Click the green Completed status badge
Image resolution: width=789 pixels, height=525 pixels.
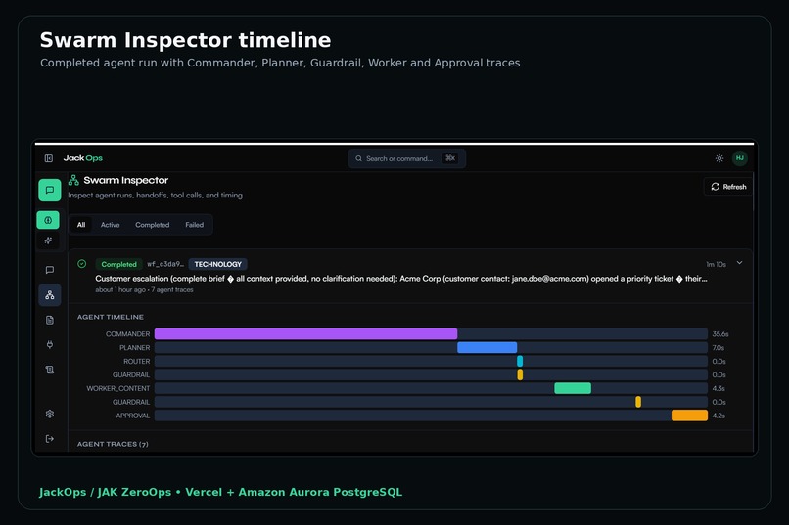point(118,264)
